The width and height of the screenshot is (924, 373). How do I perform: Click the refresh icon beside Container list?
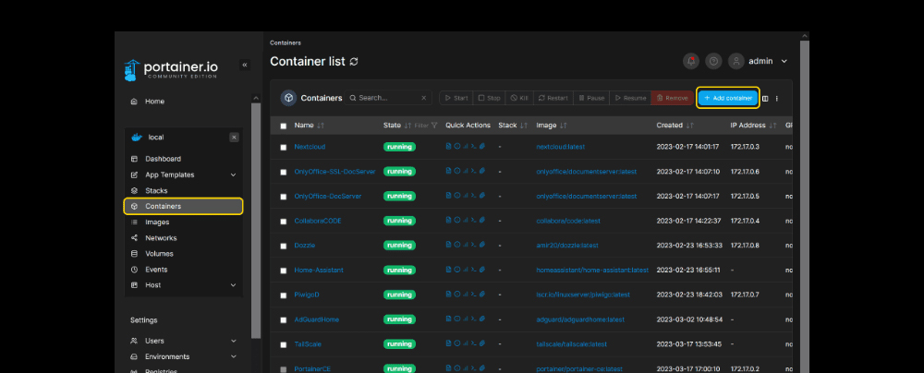pos(354,61)
